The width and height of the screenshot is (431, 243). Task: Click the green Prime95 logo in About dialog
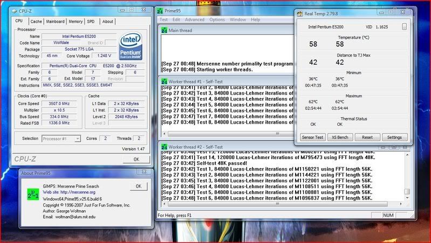(33, 194)
